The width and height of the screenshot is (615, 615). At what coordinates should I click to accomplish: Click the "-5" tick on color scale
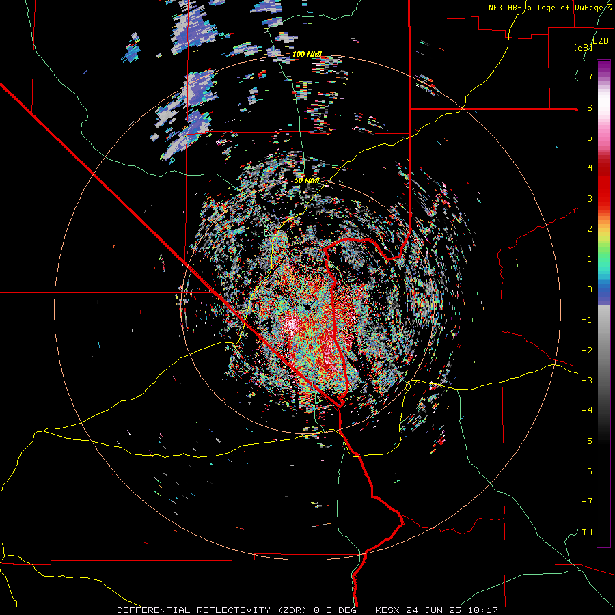click(x=587, y=441)
